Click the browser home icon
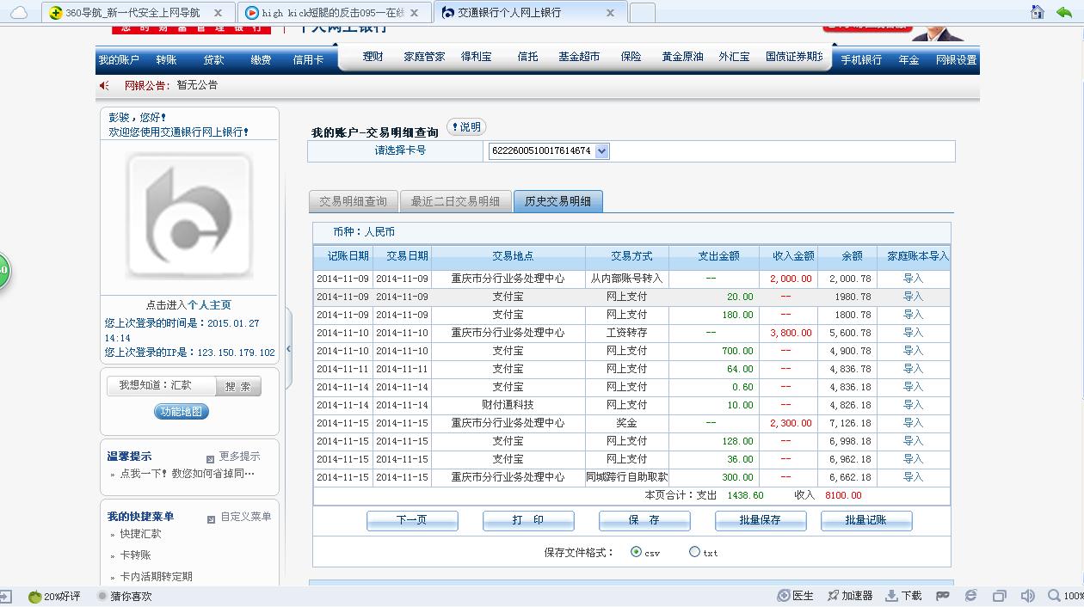 click(1038, 12)
